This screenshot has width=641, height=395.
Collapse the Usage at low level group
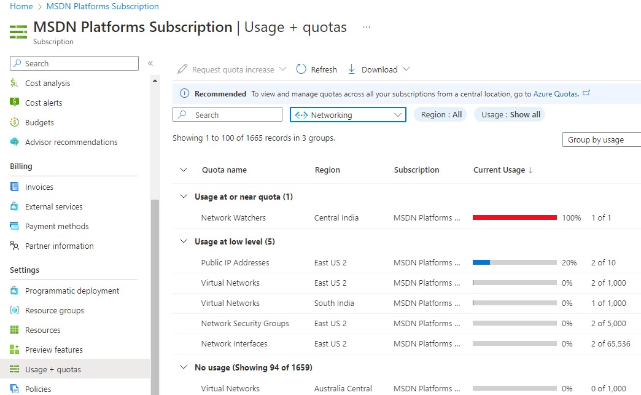(x=184, y=241)
